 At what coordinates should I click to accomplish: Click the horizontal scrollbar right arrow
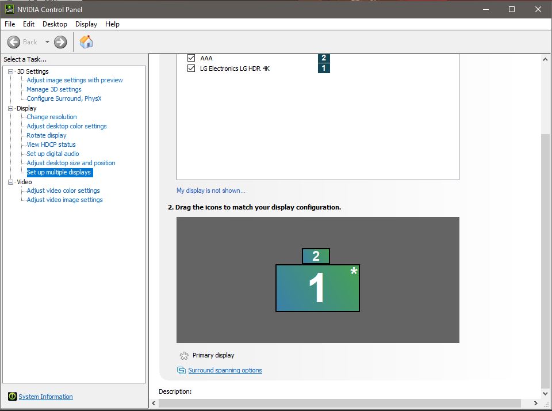pos(535,403)
